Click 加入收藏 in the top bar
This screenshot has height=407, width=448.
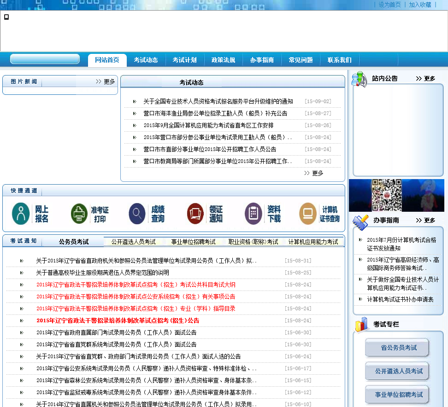(420, 5)
